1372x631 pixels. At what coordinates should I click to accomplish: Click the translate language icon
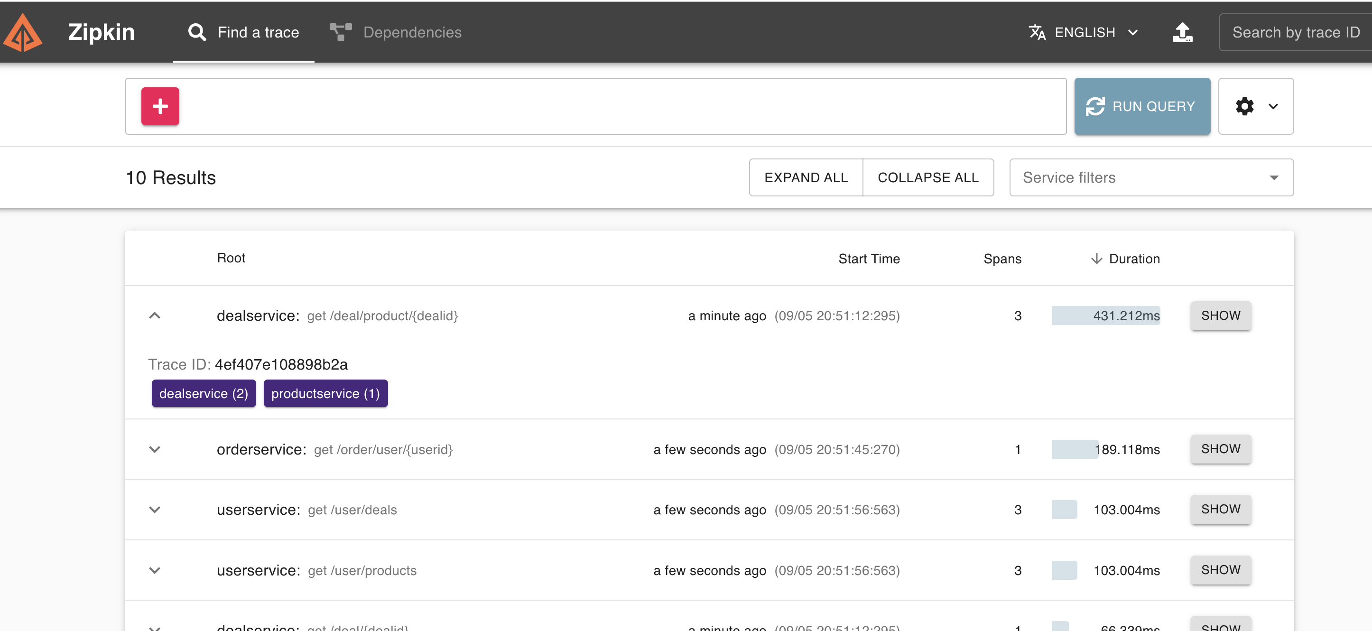pos(1037,32)
